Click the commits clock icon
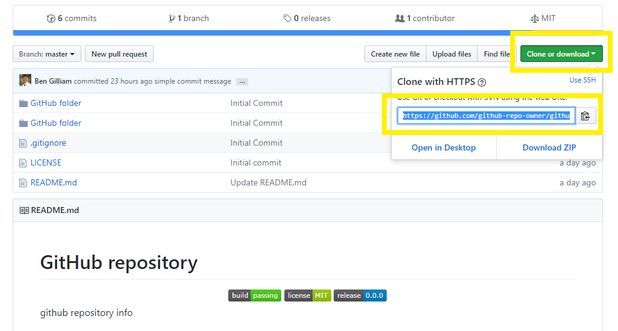Image resolution: width=618 pixels, height=331 pixels. [x=51, y=19]
